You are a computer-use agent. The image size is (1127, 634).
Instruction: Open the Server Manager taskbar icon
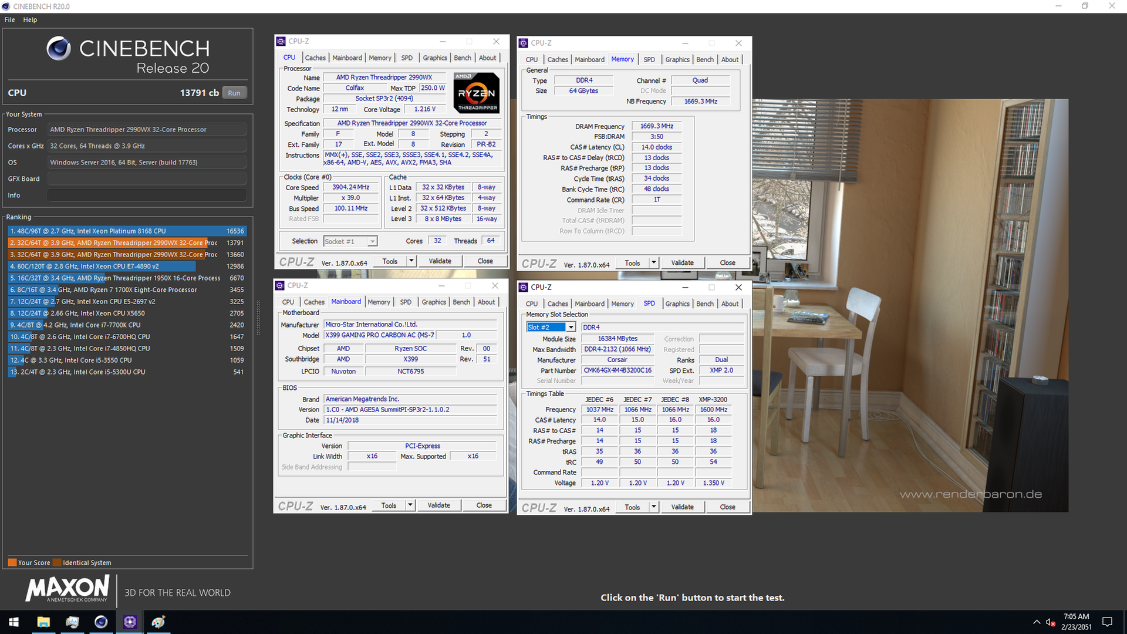(72, 622)
